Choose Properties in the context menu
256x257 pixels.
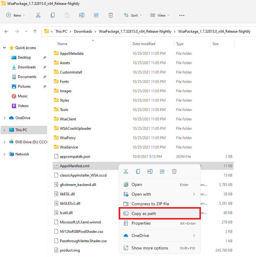tap(159, 223)
